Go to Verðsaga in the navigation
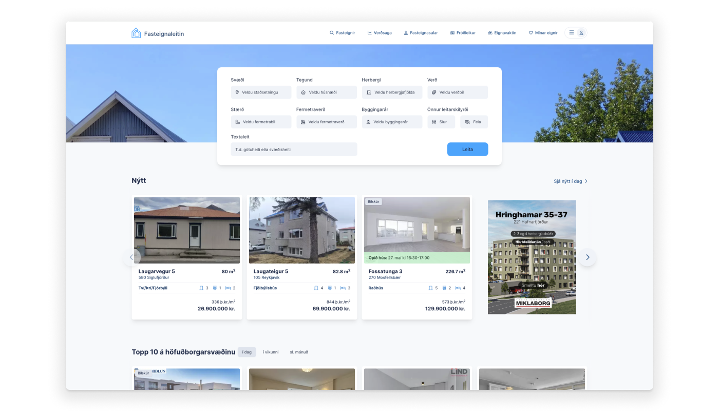Screen dimensions: 719x411 (380, 33)
